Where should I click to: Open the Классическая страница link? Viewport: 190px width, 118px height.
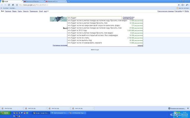166,11
